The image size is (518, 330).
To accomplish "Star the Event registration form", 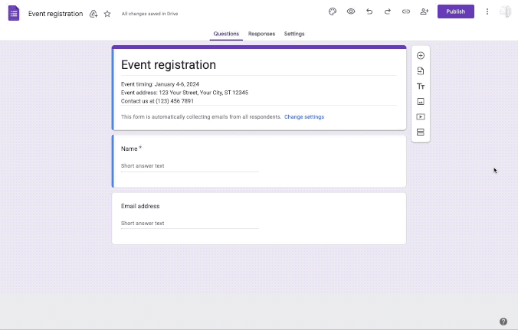I will pyautogui.click(x=107, y=14).
